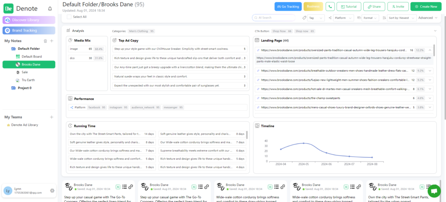
Task: Expand the mens-casual-shoes landing page row
Action: [x=429, y=107]
